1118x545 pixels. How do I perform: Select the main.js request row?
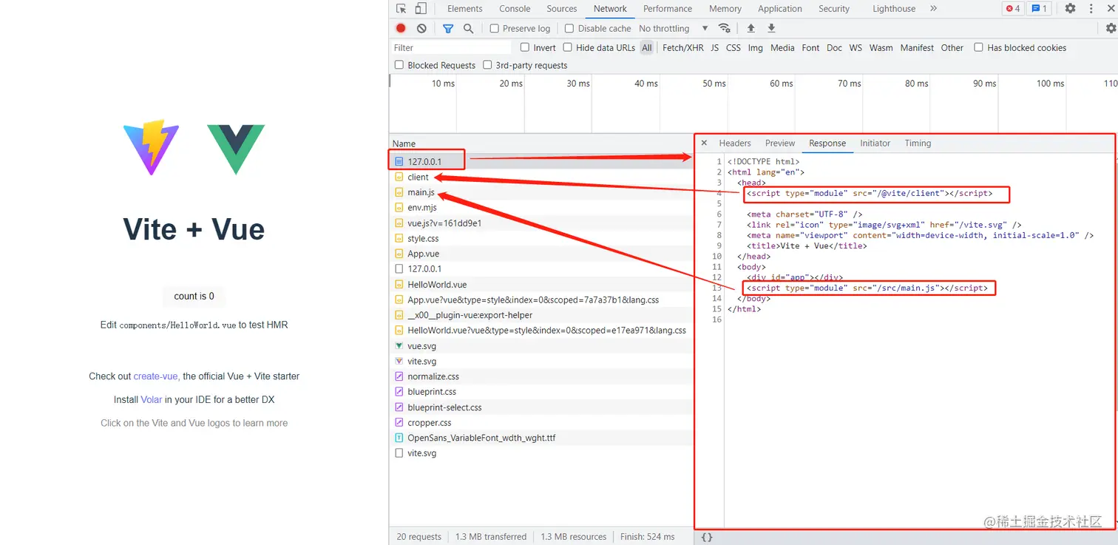[x=541, y=192]
